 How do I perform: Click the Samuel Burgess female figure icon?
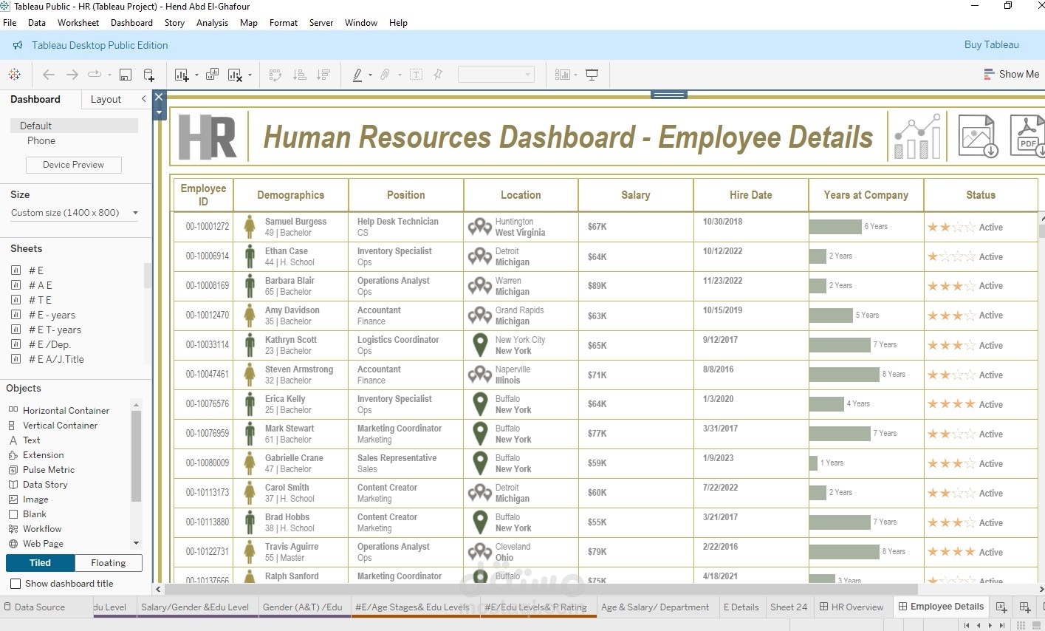coord(250,227)
